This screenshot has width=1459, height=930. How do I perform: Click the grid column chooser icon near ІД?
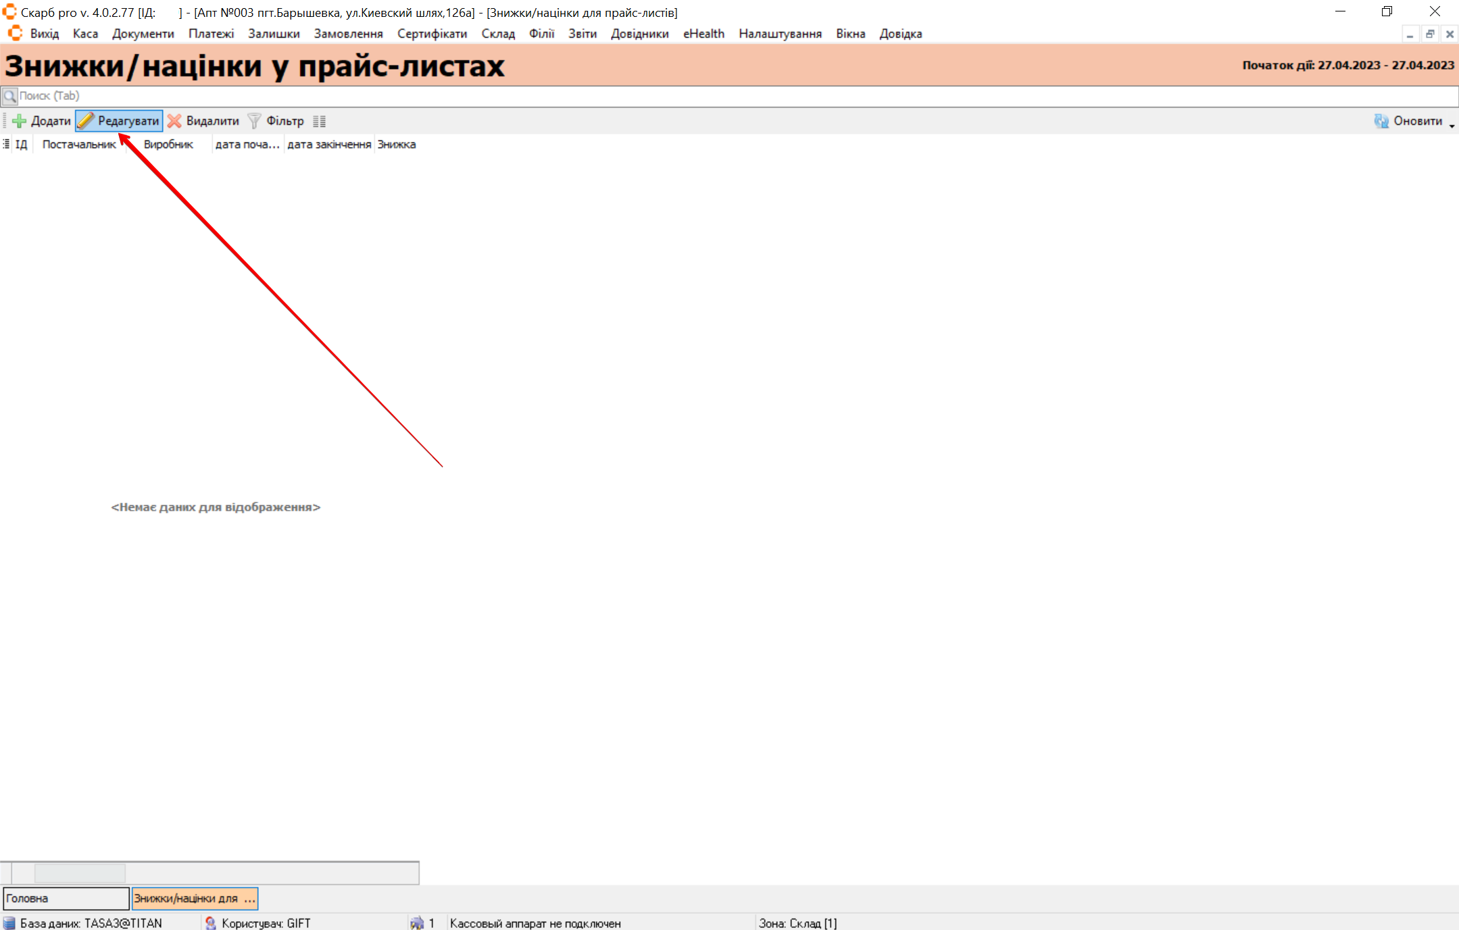(x=6, y=144)
